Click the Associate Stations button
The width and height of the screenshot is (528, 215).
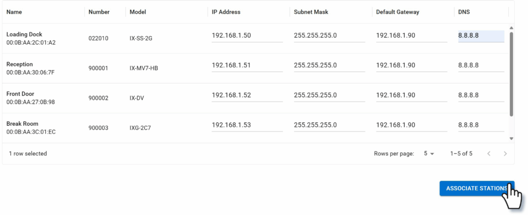pyautogui.click(x=476, y=188)
